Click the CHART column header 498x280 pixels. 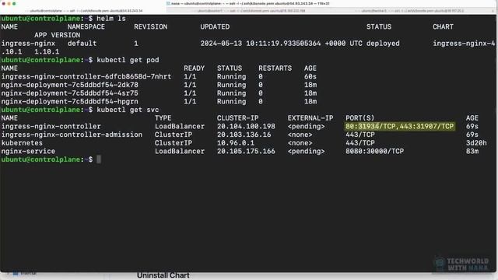[x=443, y=27]
